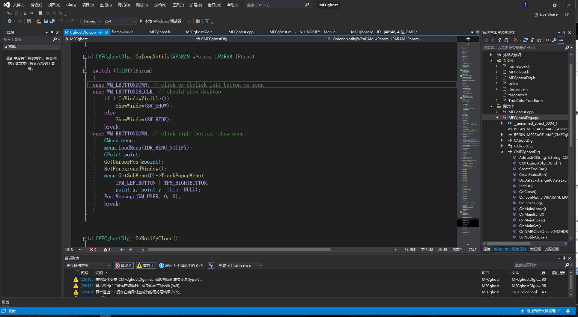Screen dimensions: 578x317
Task: Click the Home icon in Solution Explorer
Action: tap(499, 40)
